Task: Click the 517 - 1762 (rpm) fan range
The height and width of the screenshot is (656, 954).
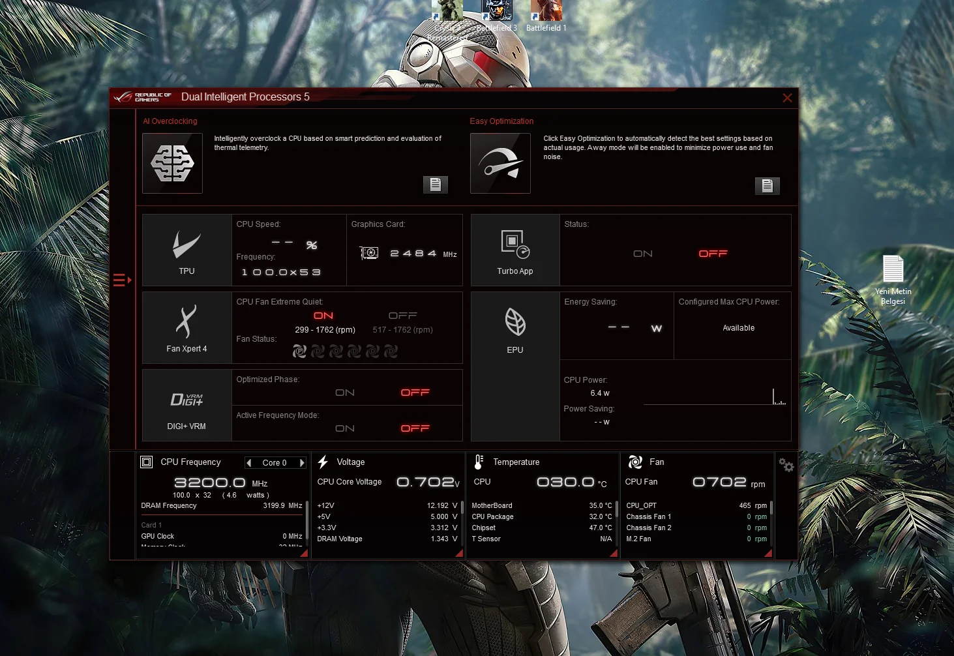Action: tap(403, 330)
